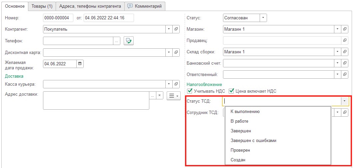
Task: Expand the Дисконтная карта dropdown arrow
Action: (x=169, y=52)
